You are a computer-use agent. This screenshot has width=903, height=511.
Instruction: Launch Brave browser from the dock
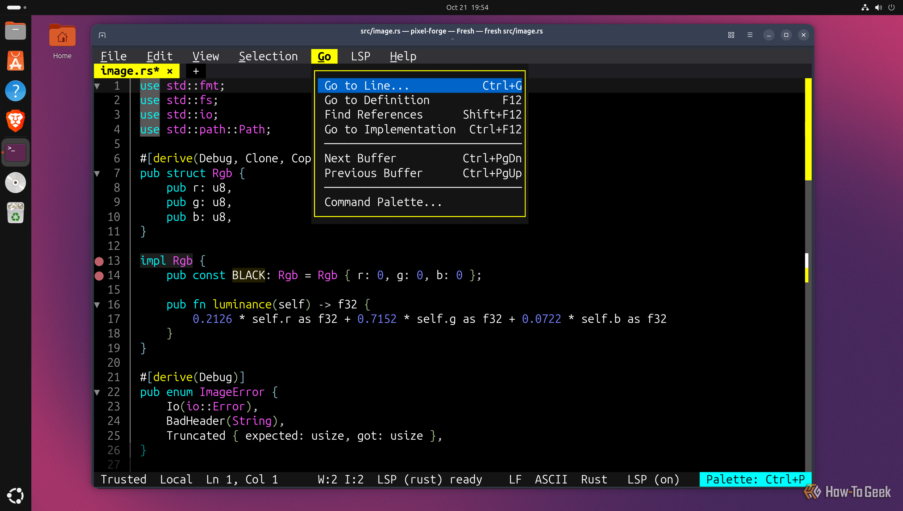16,121
